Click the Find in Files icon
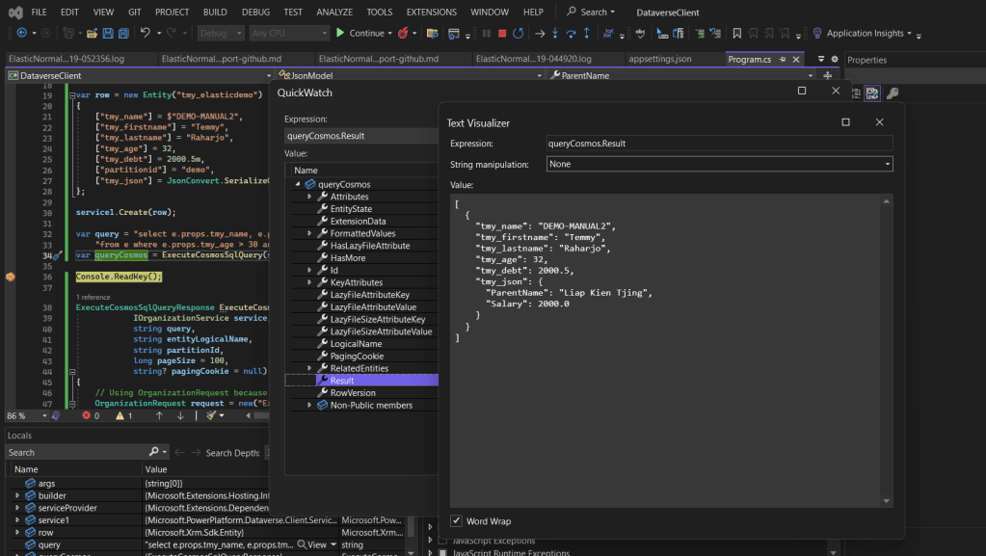The height and width of the screenshot is (556, 986). [x=432, y=34]
